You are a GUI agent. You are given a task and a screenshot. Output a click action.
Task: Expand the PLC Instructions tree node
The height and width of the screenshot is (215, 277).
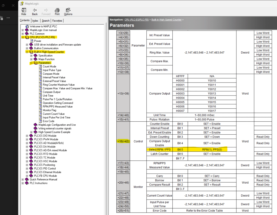23,183
